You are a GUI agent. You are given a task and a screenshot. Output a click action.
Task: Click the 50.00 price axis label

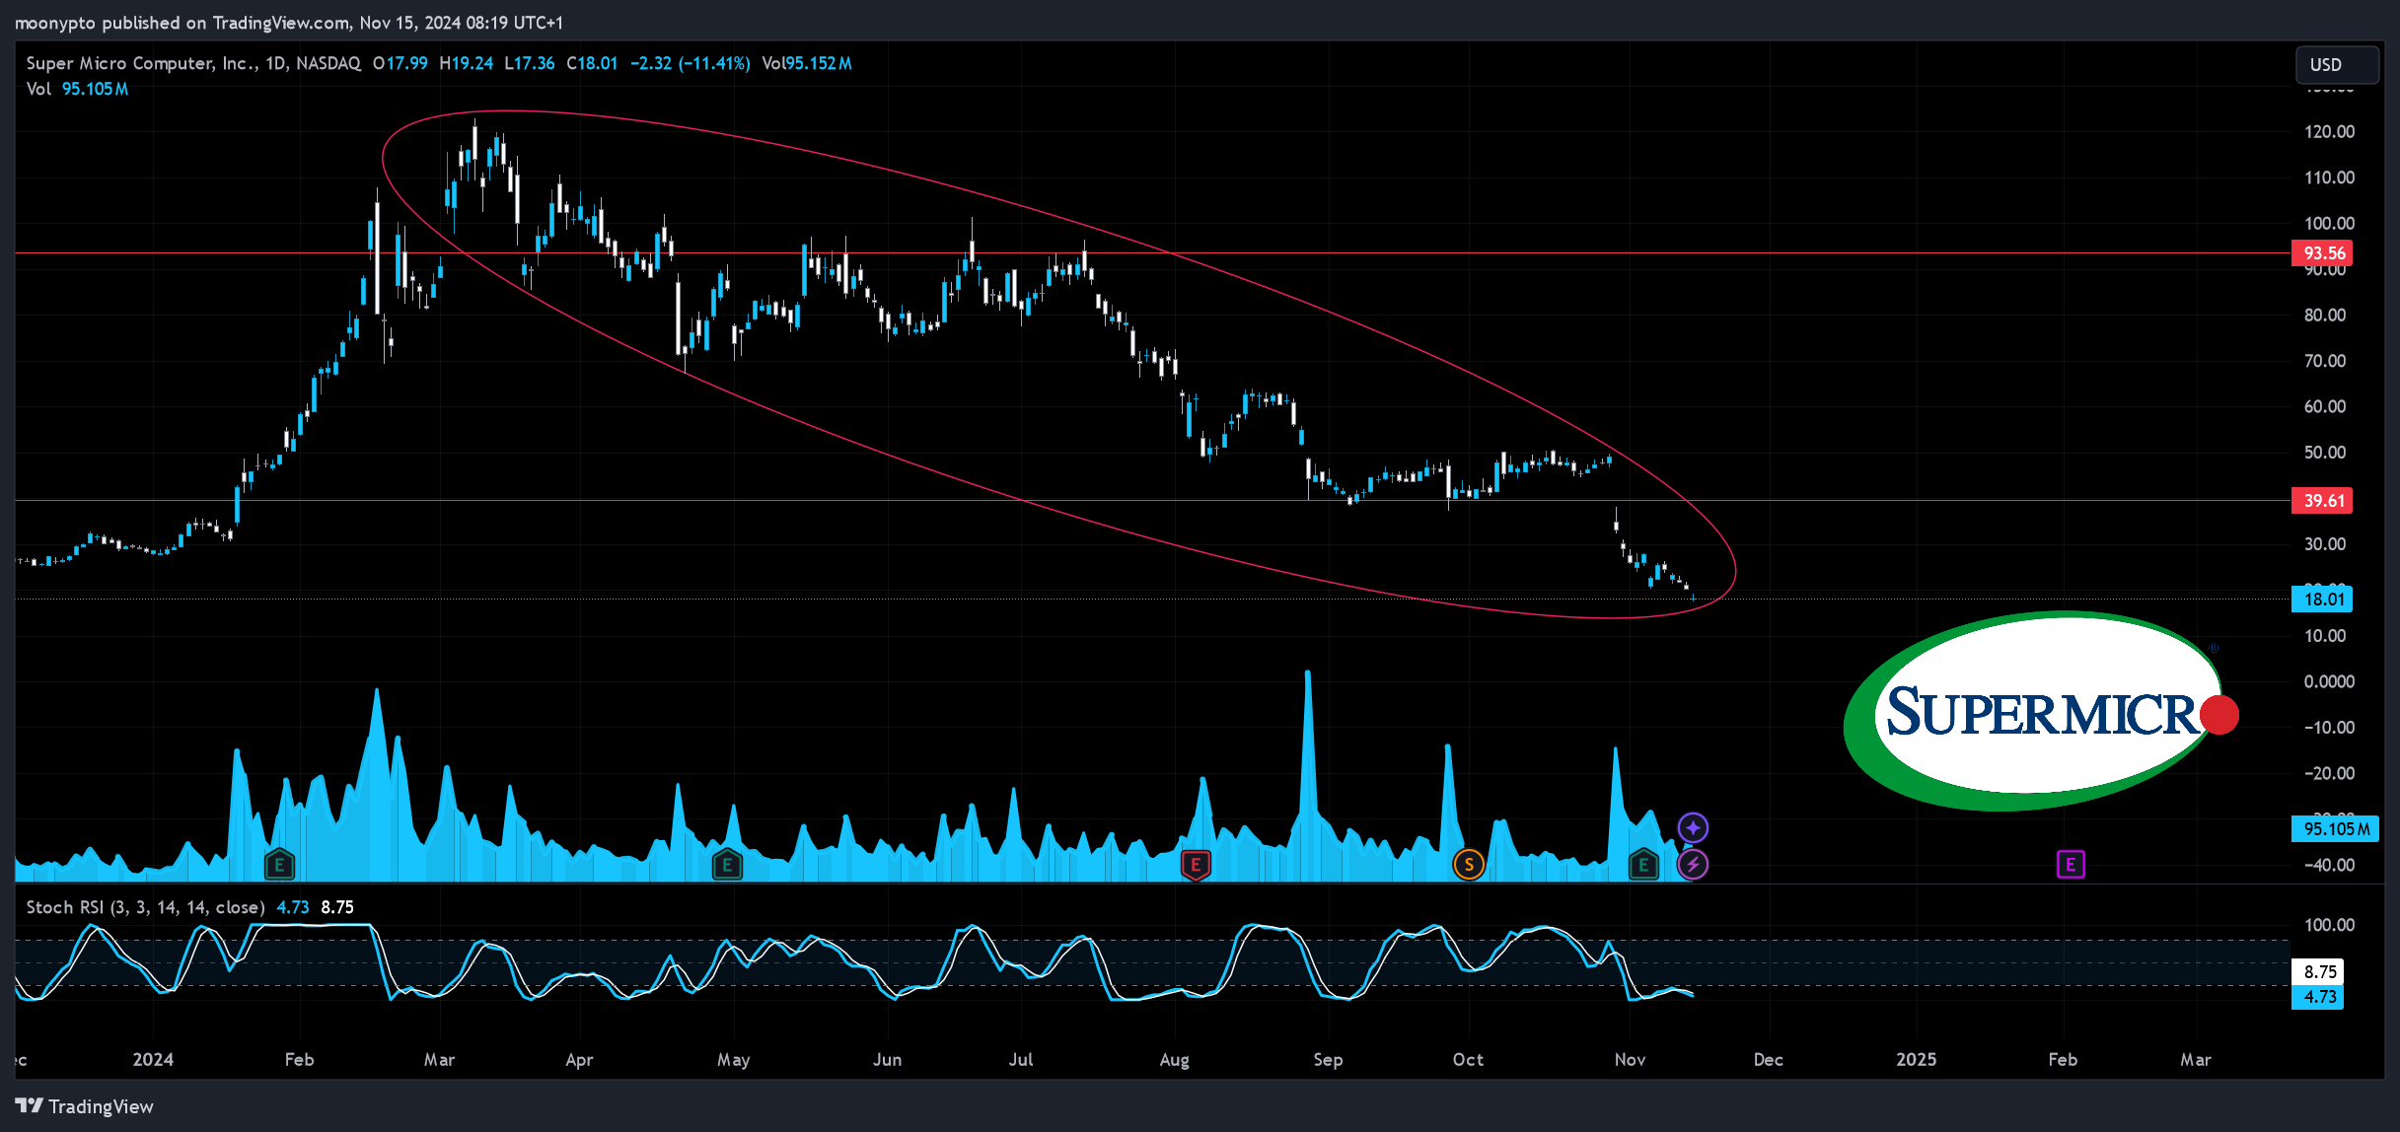tap(2324, 453)
